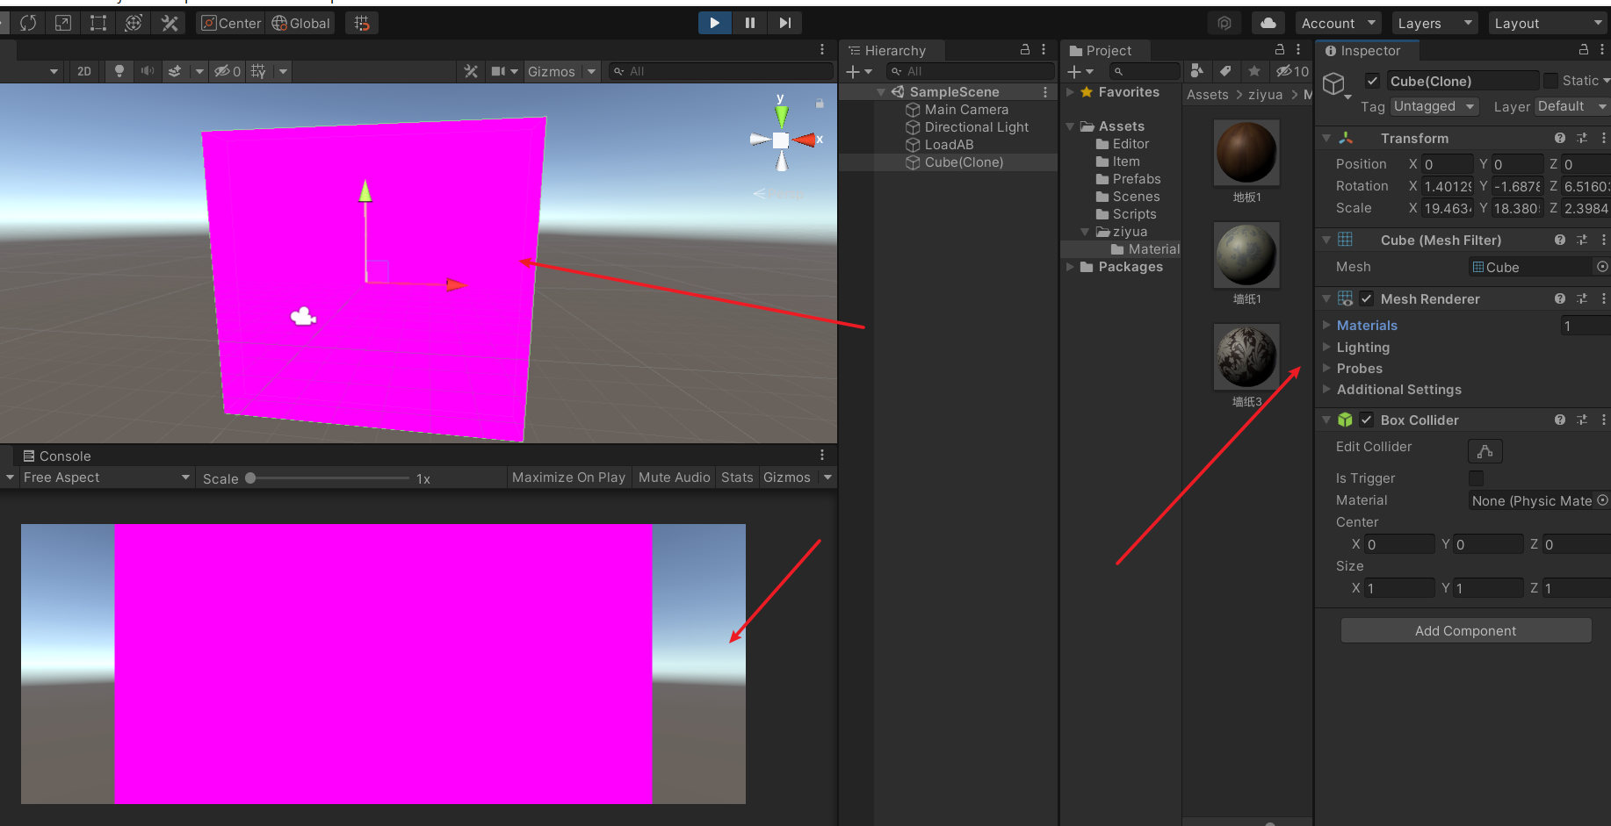Switch to the Hierarchy tab
Screen dimensions: 1611x826
tap(887, 50)
